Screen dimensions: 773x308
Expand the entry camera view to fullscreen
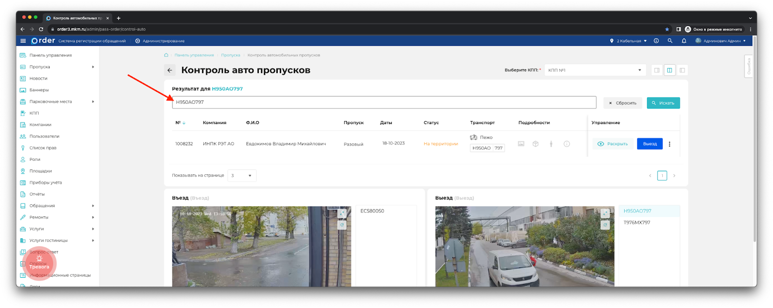[x=342, y=213]
